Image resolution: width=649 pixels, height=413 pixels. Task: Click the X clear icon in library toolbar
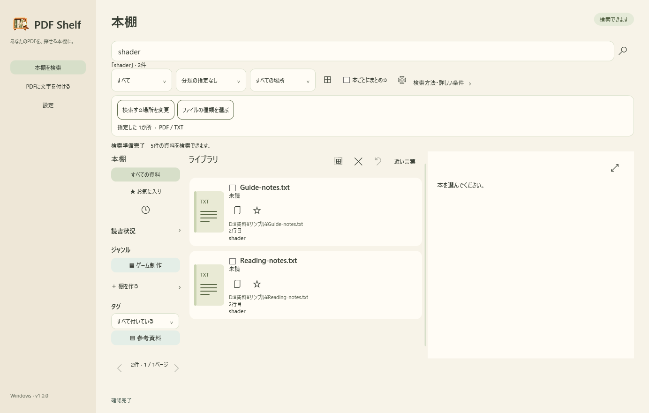pos(358,161)
